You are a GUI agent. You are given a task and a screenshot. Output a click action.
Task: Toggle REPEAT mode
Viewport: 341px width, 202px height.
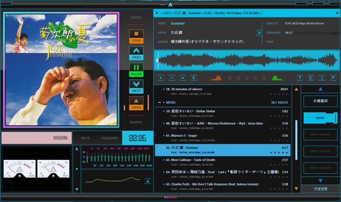(136, 18)
